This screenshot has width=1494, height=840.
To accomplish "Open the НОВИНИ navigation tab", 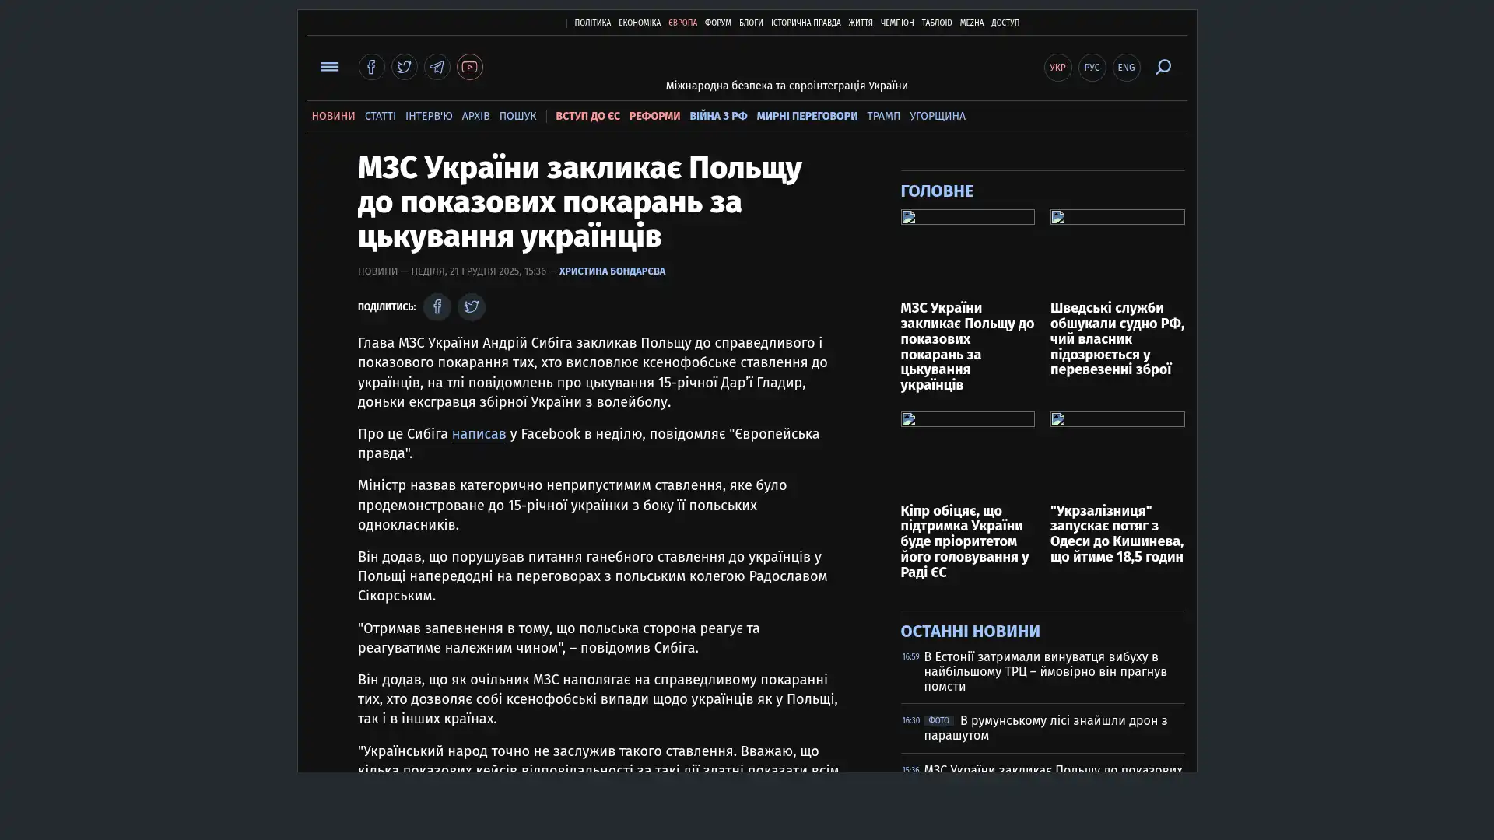I will pos(333,116).
